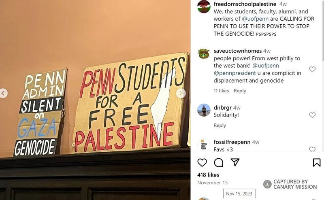The image size is (324, 200).
Task: Open @pennpresident mention link
Action: [x=234, y=73]
